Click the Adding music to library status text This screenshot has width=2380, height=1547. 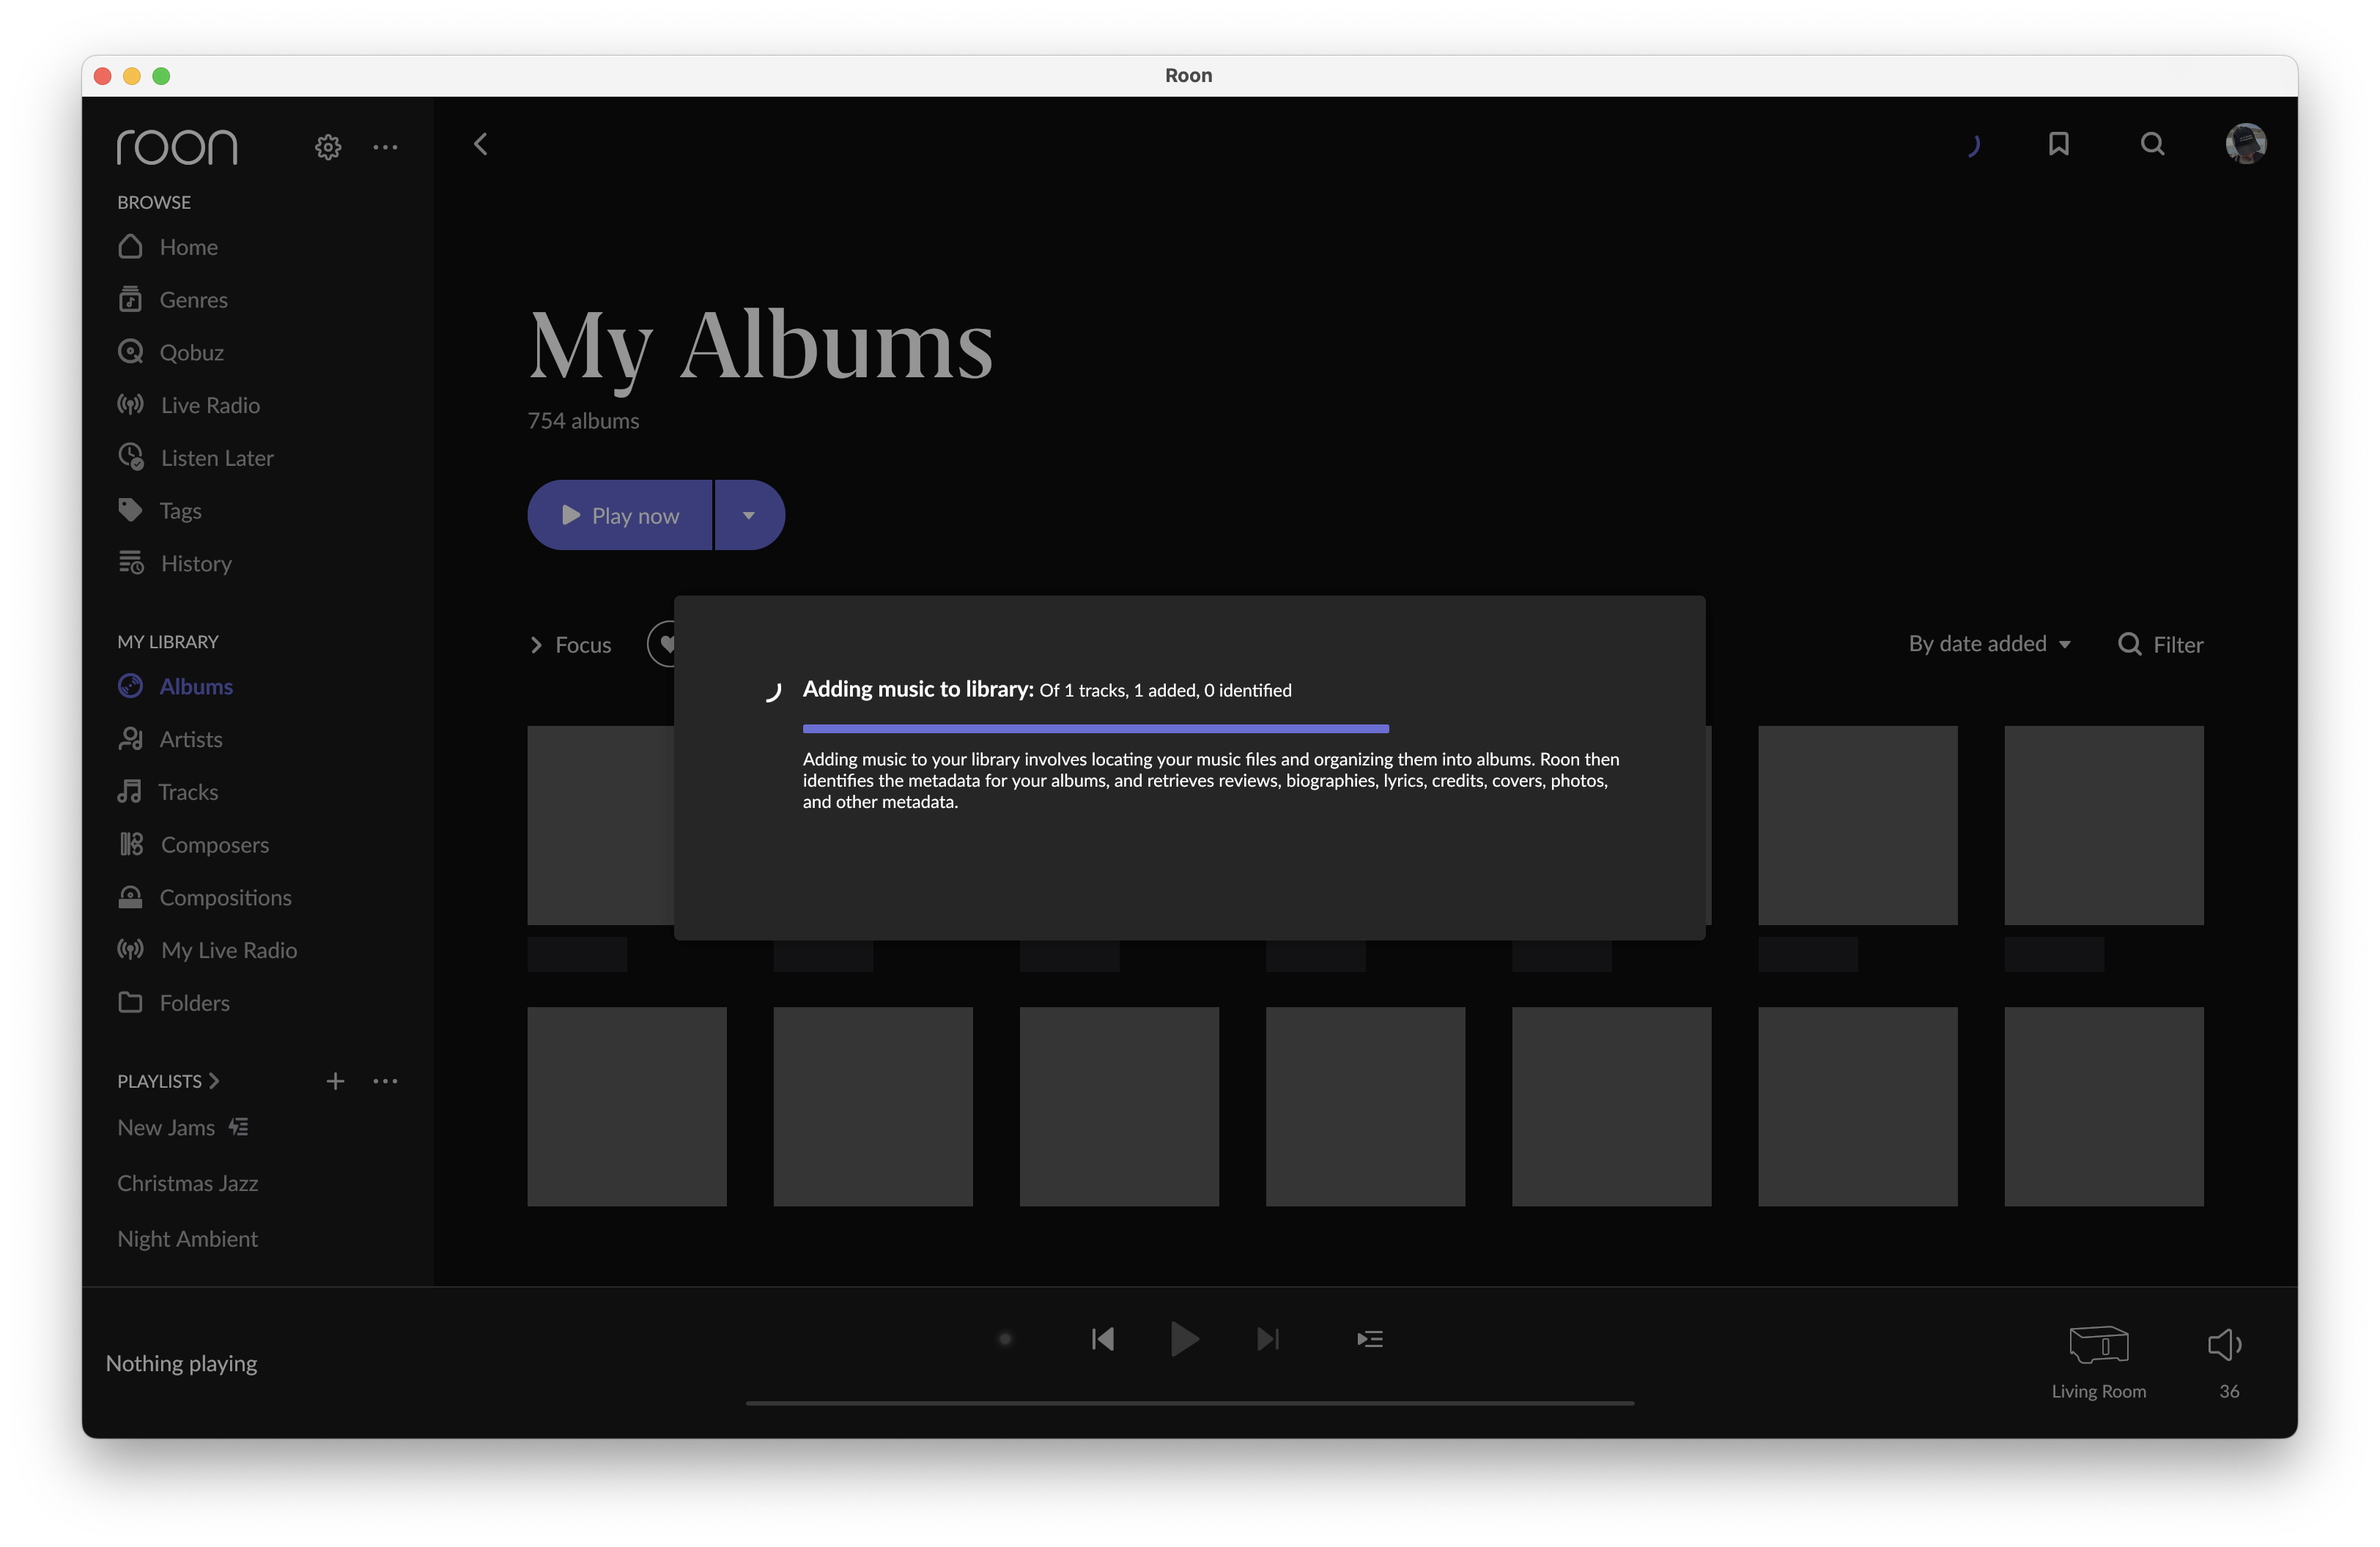pos(1046,691)
